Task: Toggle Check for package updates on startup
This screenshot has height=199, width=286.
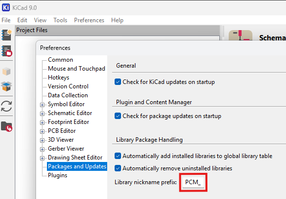Action: 118,116
